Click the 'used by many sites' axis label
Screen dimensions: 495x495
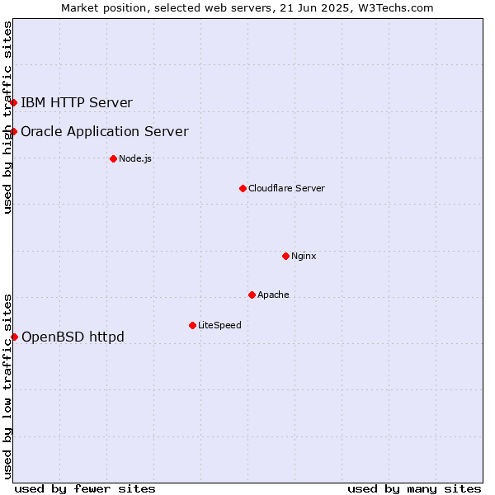pyautogui.click(x=414, y=489)
